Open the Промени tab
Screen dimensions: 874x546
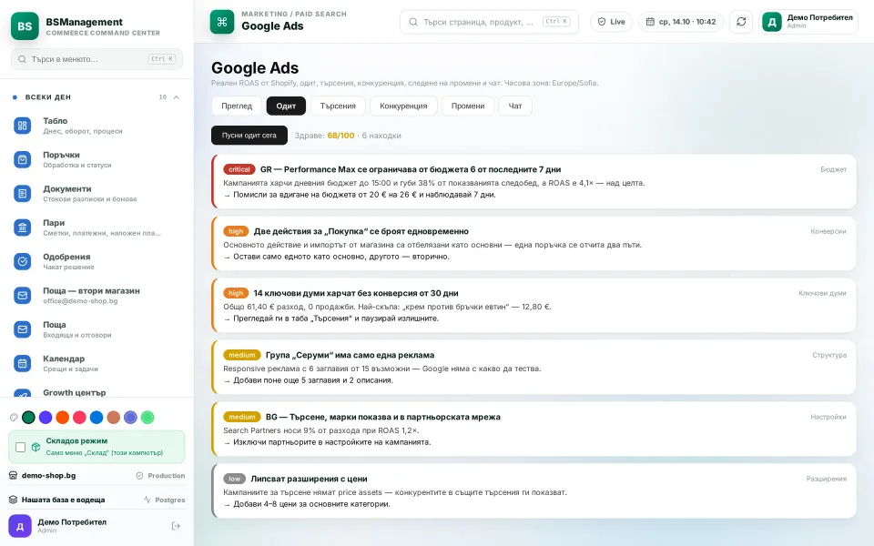click(468, 106)
